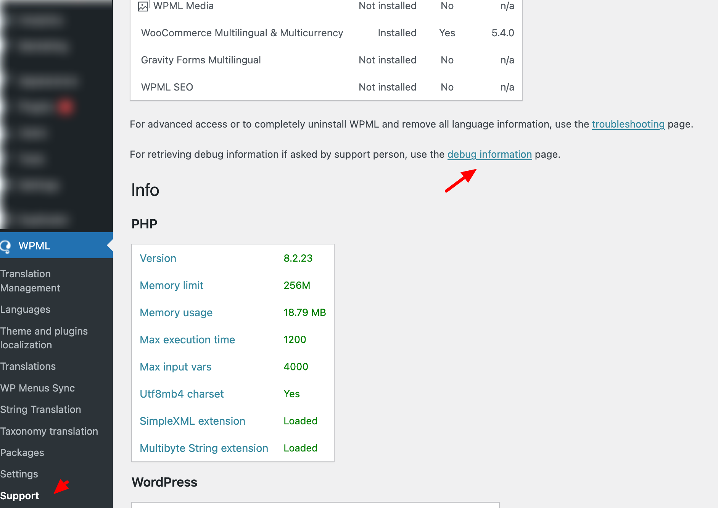Open WP Menus Sync
This screenshot has height=508, width=718.
coord(37,388)
